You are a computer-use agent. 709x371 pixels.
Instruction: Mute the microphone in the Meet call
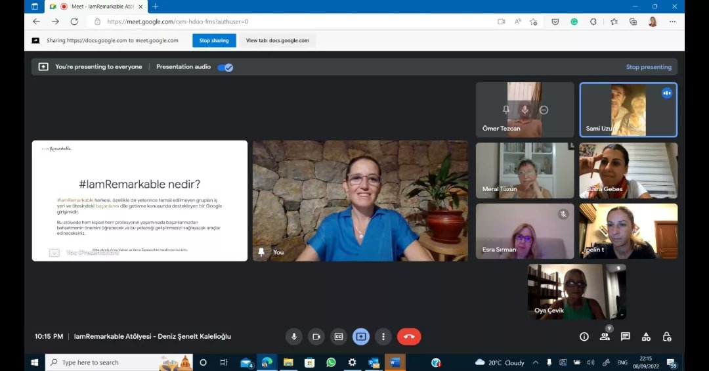[x=294, y=337]
